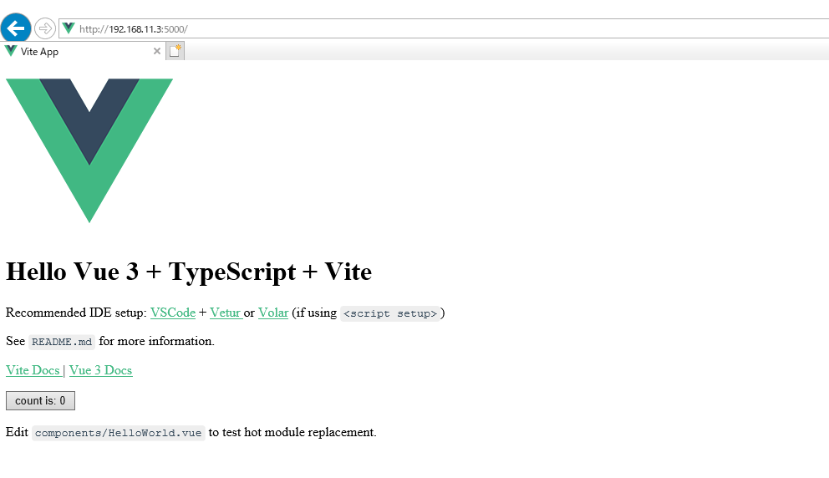
Task: Open a new tab button
Action: [175, 51]
